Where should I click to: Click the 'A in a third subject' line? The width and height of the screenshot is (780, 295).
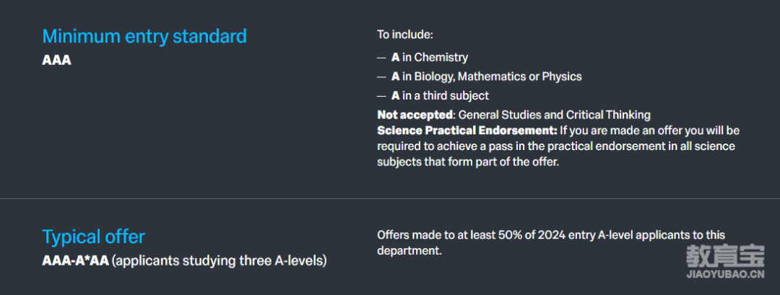441,95
